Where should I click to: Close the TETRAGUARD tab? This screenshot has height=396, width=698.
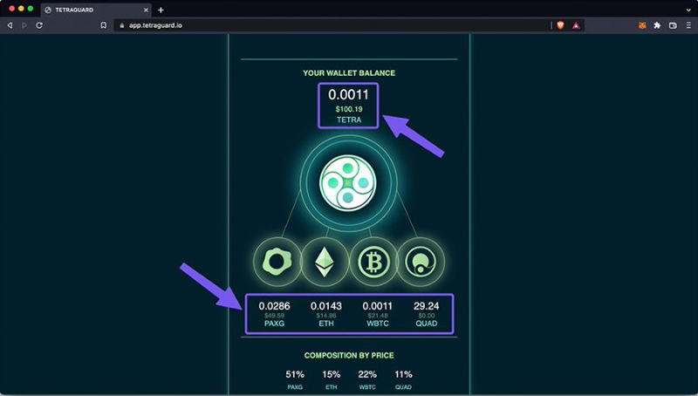point(146,10)
